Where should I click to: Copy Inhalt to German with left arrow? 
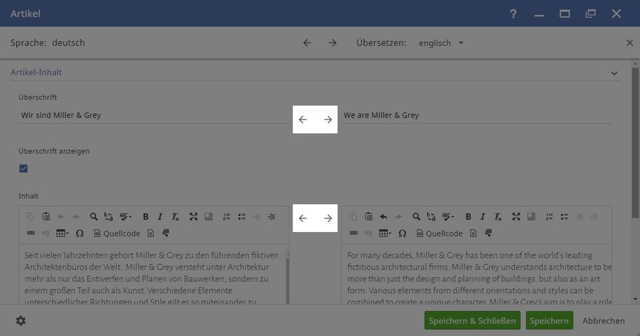pyautogui.click(x=303, y=218)
